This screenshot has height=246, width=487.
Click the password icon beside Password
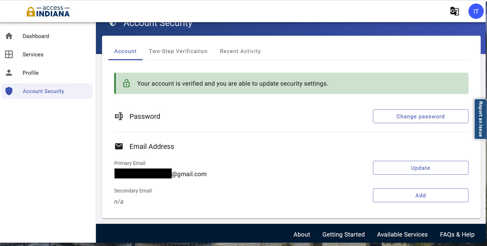(119, 117)
